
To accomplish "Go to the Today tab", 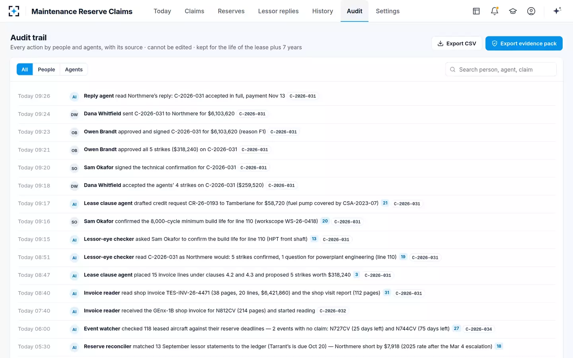I will [x=162, y=11].
